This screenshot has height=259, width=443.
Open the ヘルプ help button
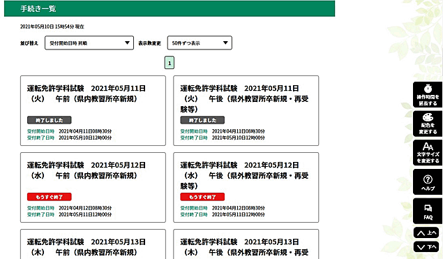(x=428, y=182)
